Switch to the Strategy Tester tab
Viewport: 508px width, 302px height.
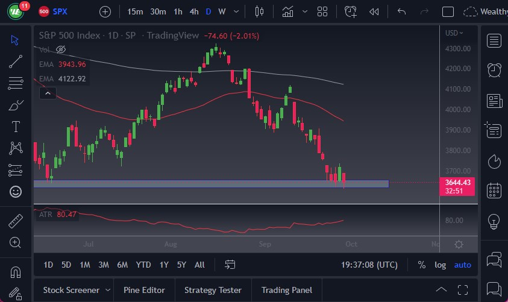tap(213, 290)
